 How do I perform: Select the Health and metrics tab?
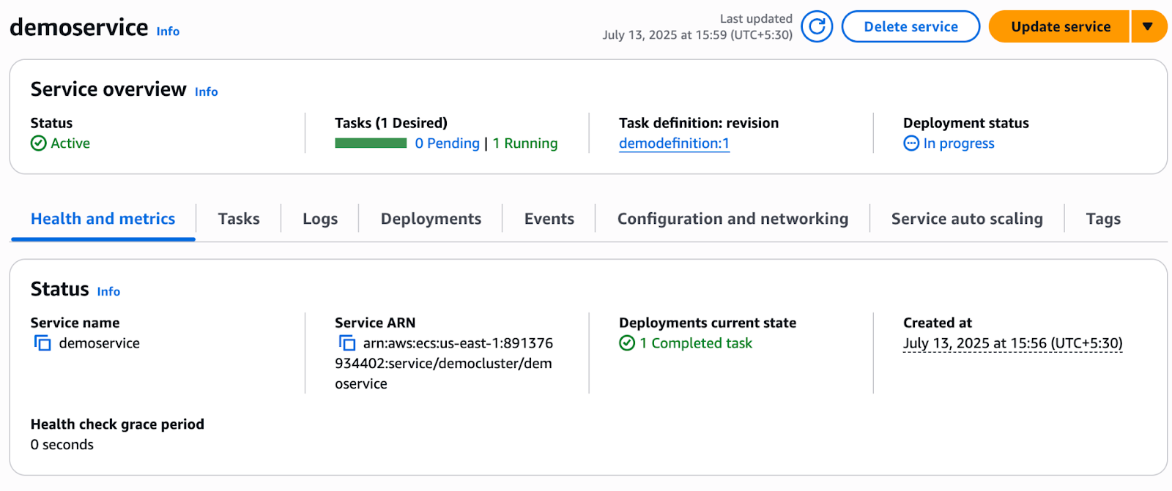click(103, 219)
